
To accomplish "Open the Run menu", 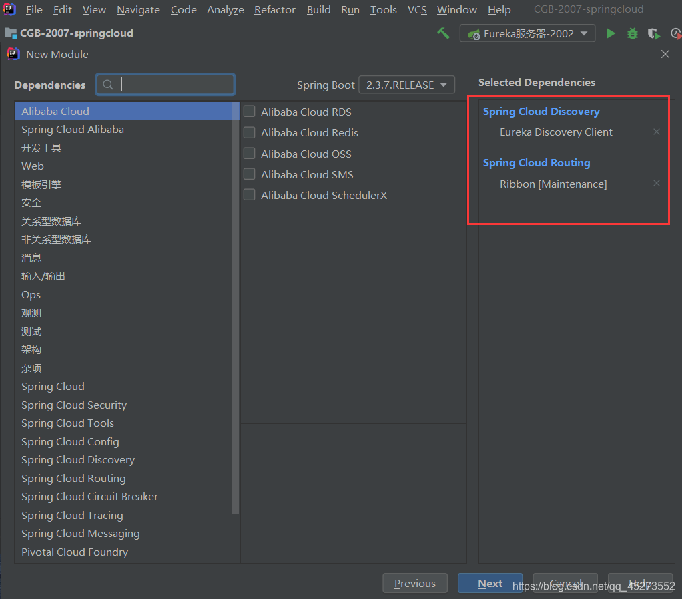I will click(350, 9).
